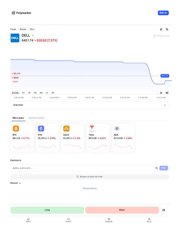Go to Home in bottom navigation
Screen dimensions: 180x233
tap(28, 220)
